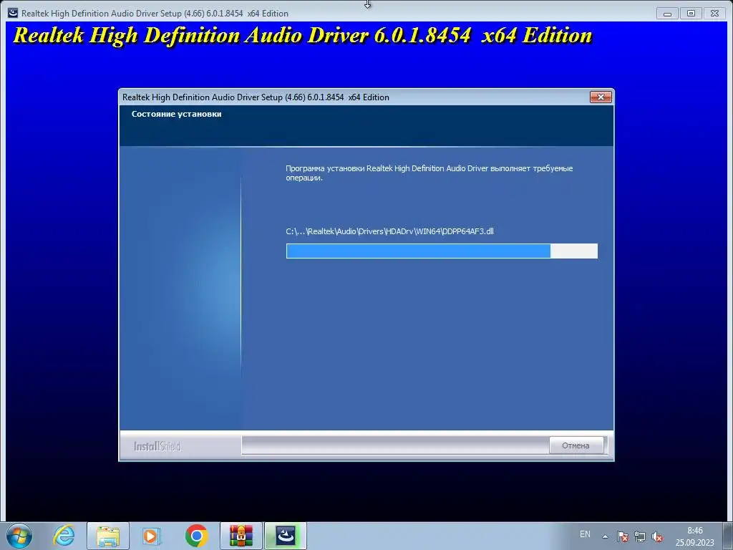Screen dimensions: 733x550
Task: Click the Состояние установки heading
Action: point(176,114)
